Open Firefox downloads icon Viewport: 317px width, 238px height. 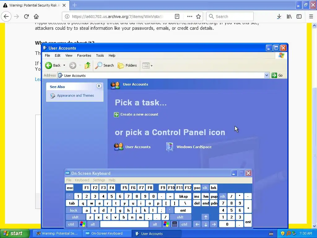[x=279, y=16]
